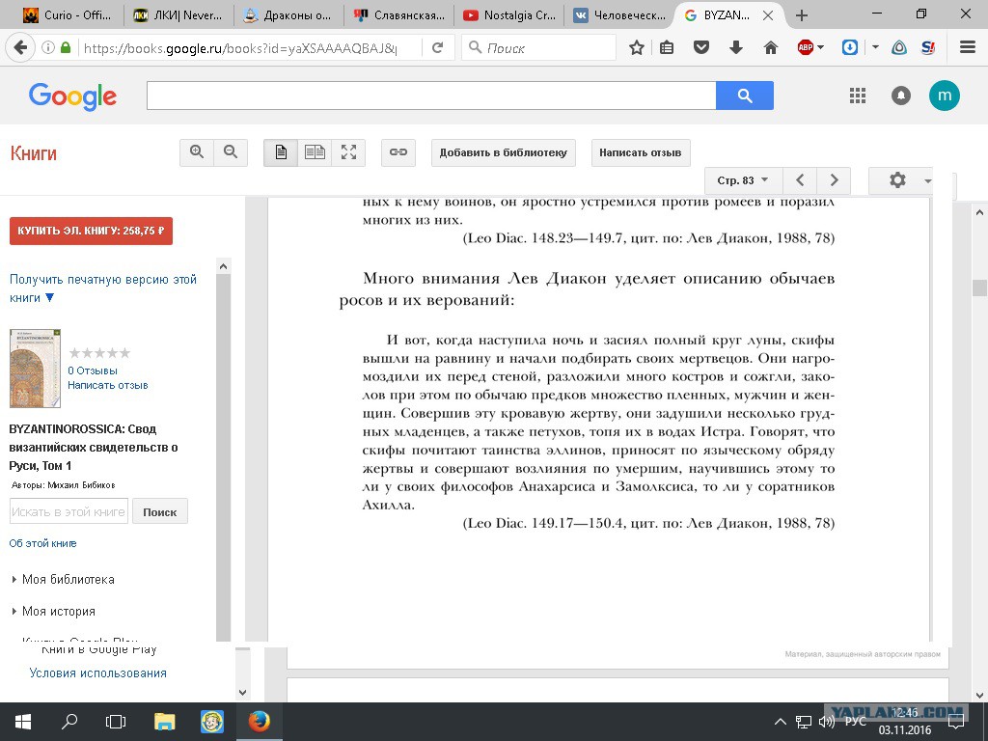Open Условия использования link
Screen dimensions: 988x741
pos(98,672)
